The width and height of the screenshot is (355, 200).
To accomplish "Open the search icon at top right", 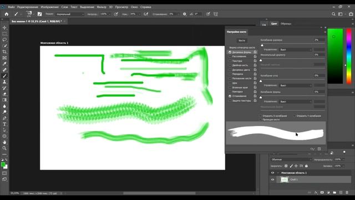I will (x=333, y=14).
